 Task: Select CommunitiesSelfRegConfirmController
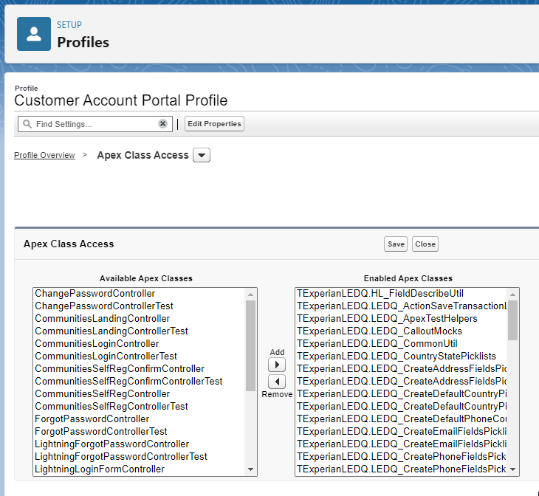tap(140, 369)
